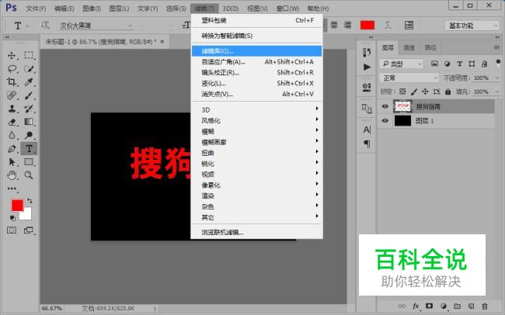Delete layer with trash icon

point(485,306)
